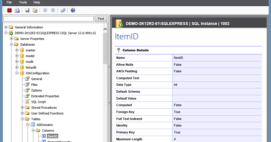
Task: Expand the master database node
Action: (x=17, y=50)
